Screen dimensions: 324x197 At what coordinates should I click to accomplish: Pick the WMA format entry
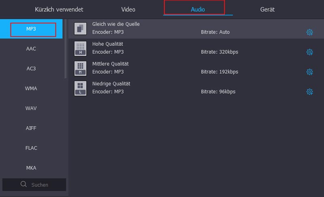(x=31, y=89)
